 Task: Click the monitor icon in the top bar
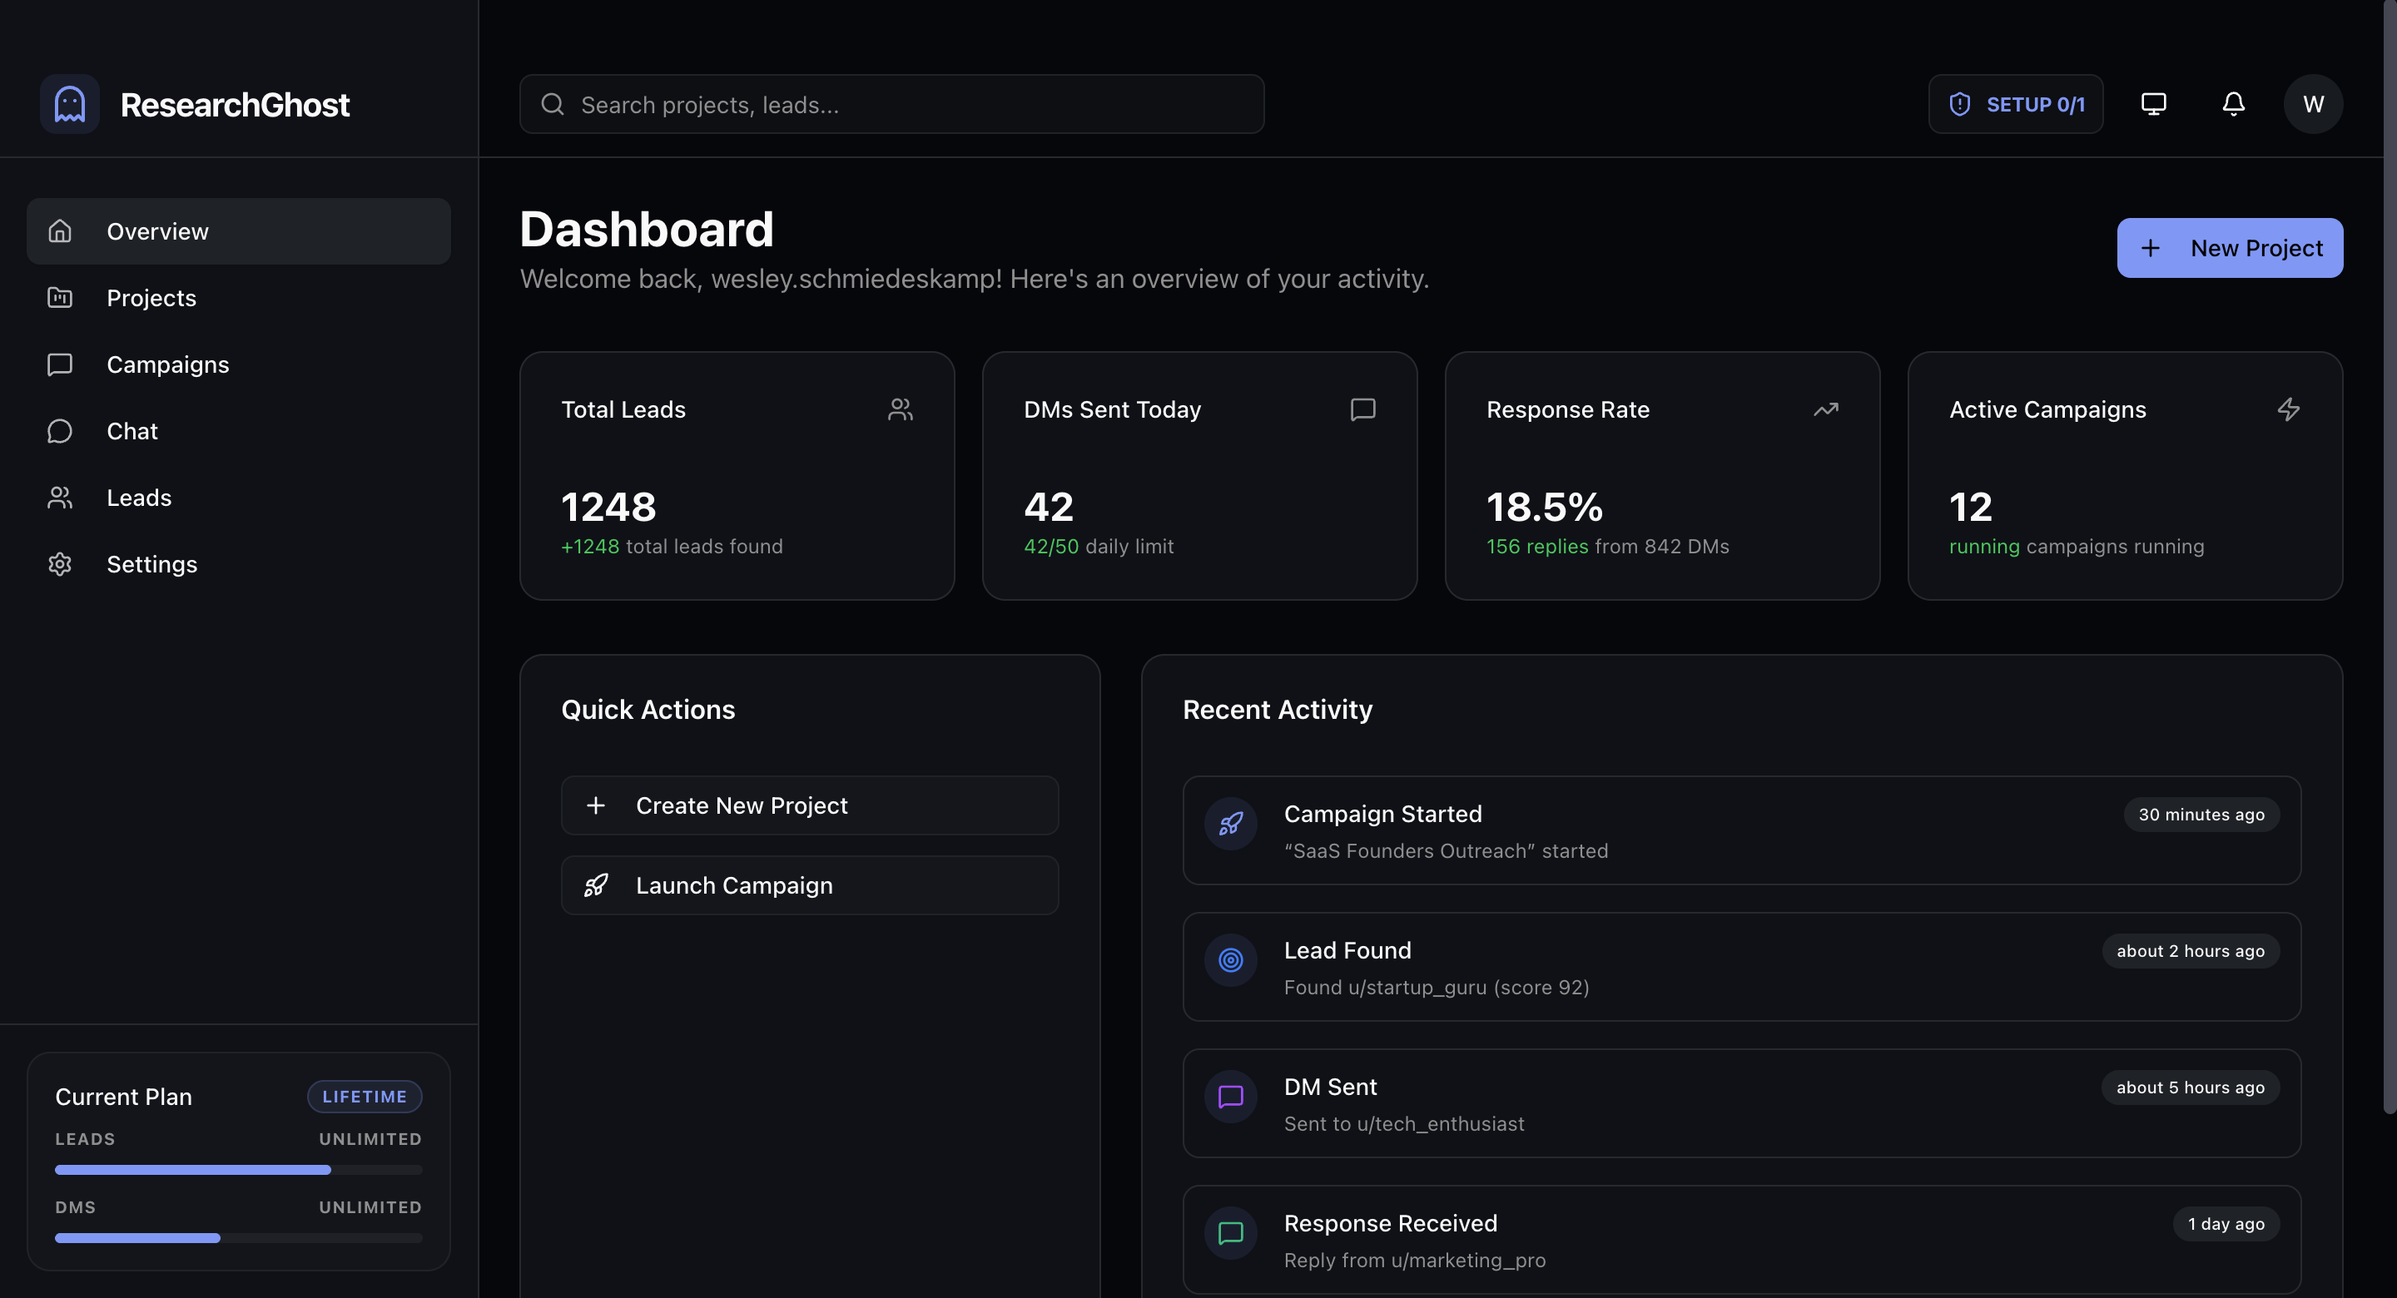click(2153, 103)
